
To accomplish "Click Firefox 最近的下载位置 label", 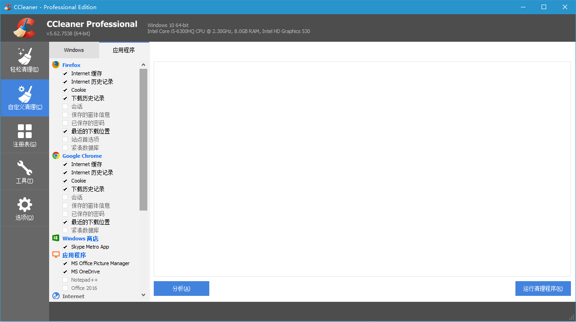I will pos(90,131).
